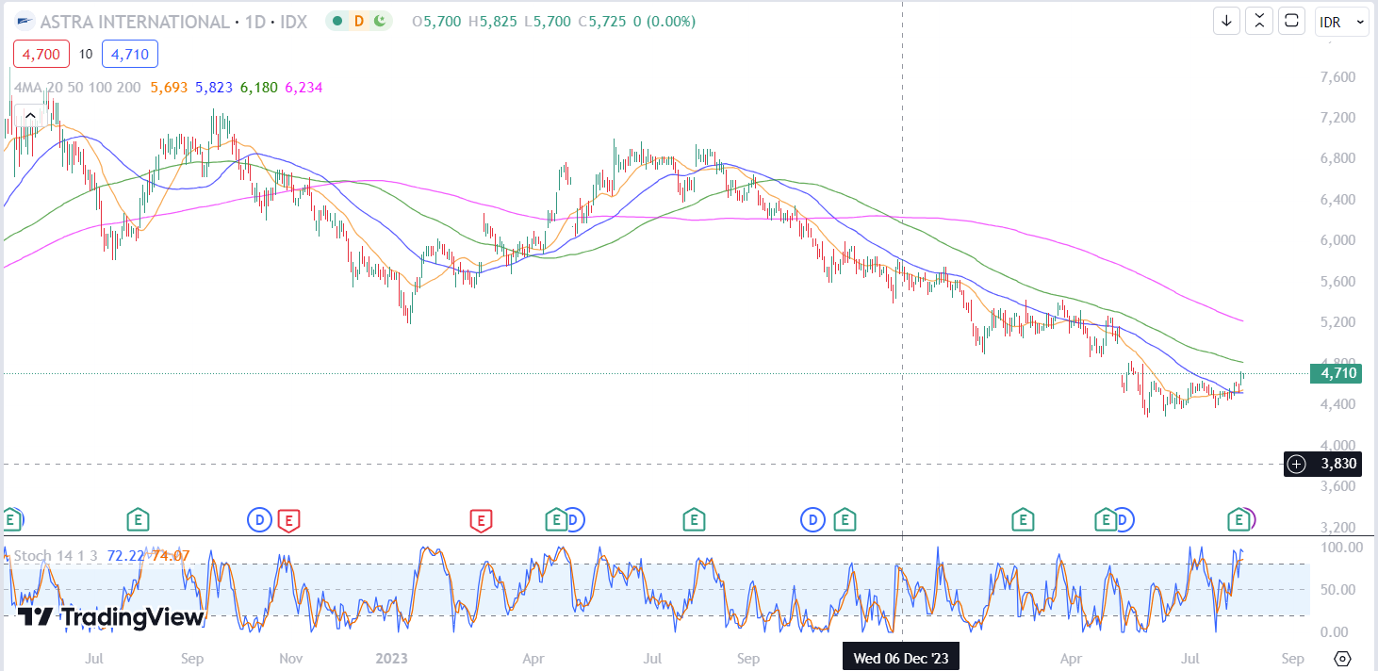Click the collapse panes icon with facing chevrons
Screen dimensions: 1378x671
1259,21
